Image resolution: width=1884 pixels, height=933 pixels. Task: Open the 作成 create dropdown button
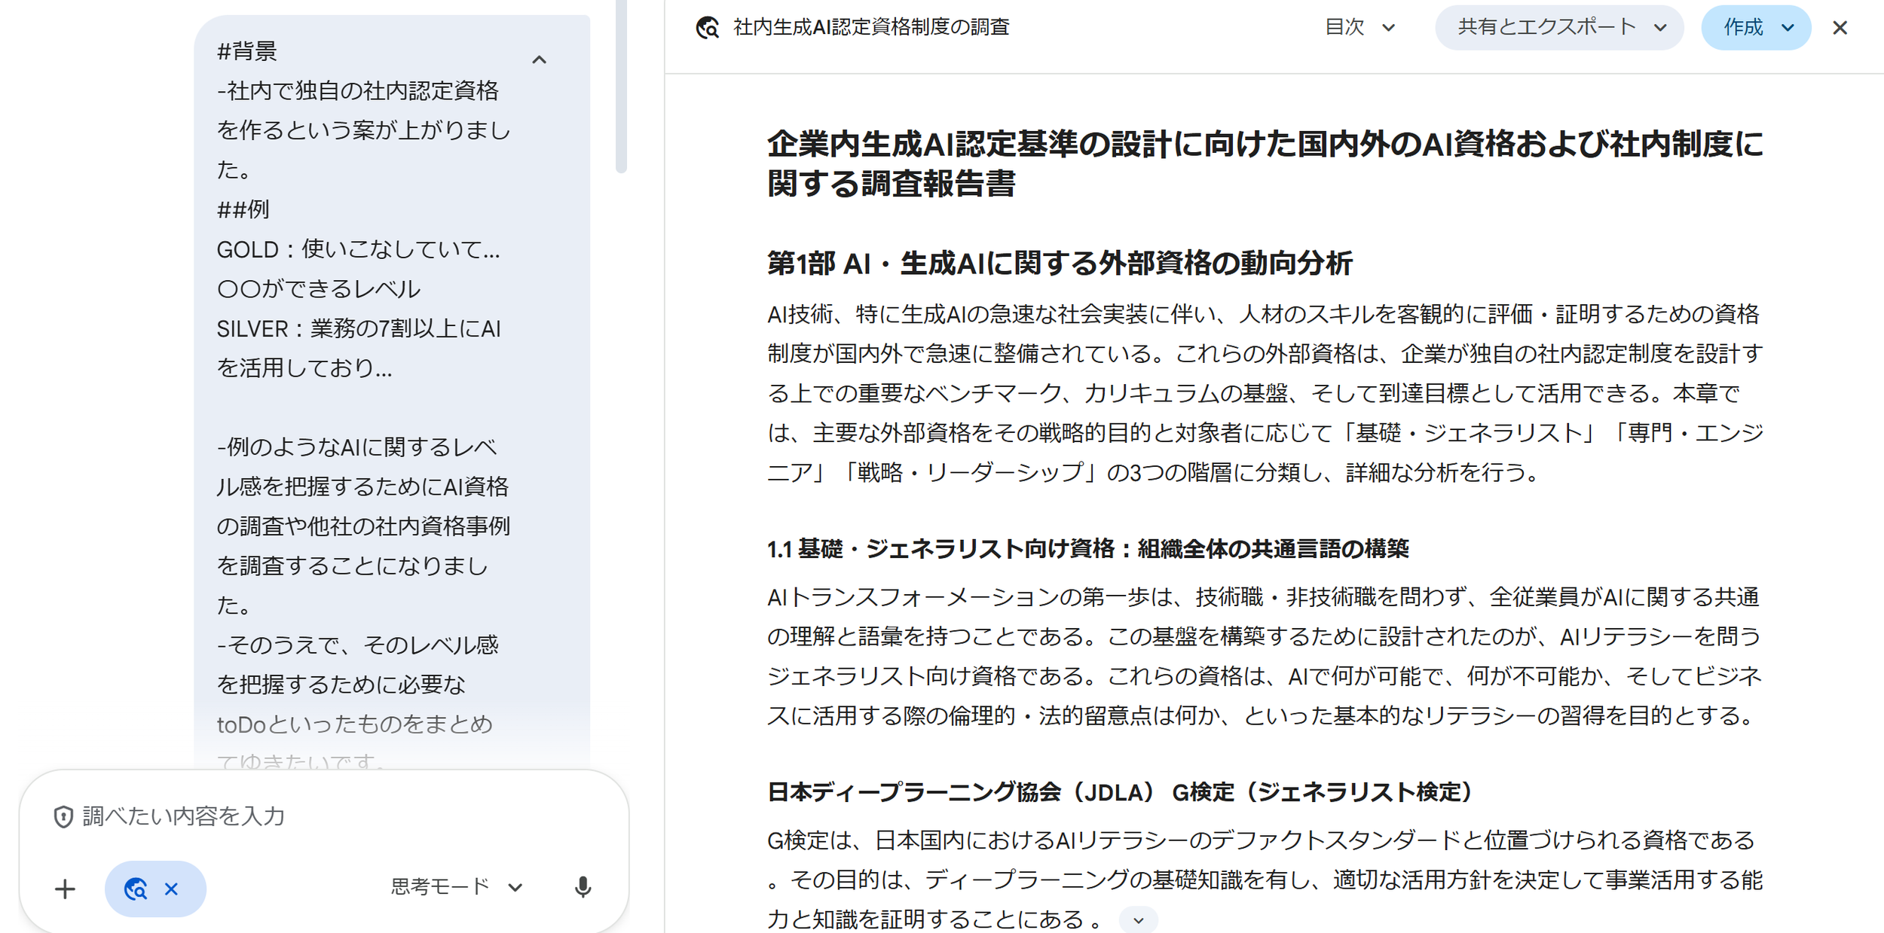1755,28
